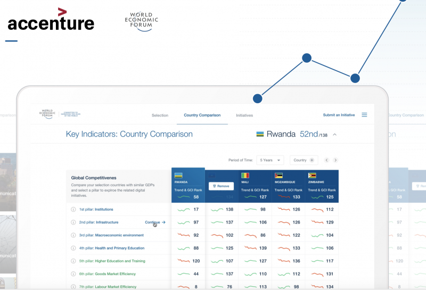This screenshot has width=426, height=290.
Task: Click the geodesic dome thumbnail behind the tablet
Action: [8, 244]
